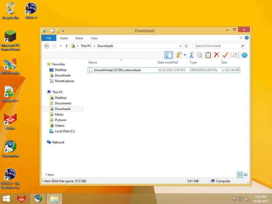Image resolution: width=272 pixels, height=204 pixels.
Task: Click the network icon in system tray
Action: point(241,199)
